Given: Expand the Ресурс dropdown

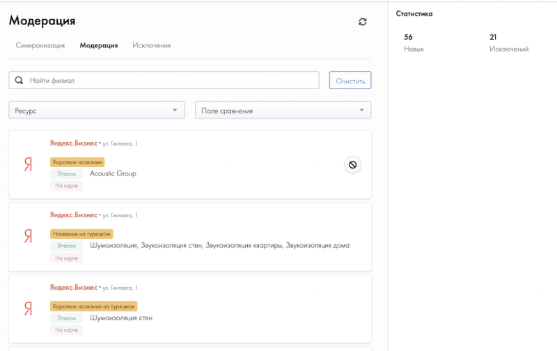Looking at the screenshot, I should tap(97, 111).
